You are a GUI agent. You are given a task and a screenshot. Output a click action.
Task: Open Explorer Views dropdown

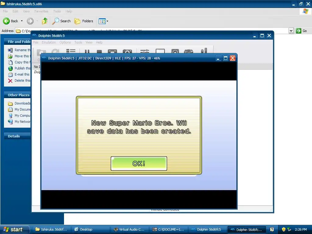[104, 21]
